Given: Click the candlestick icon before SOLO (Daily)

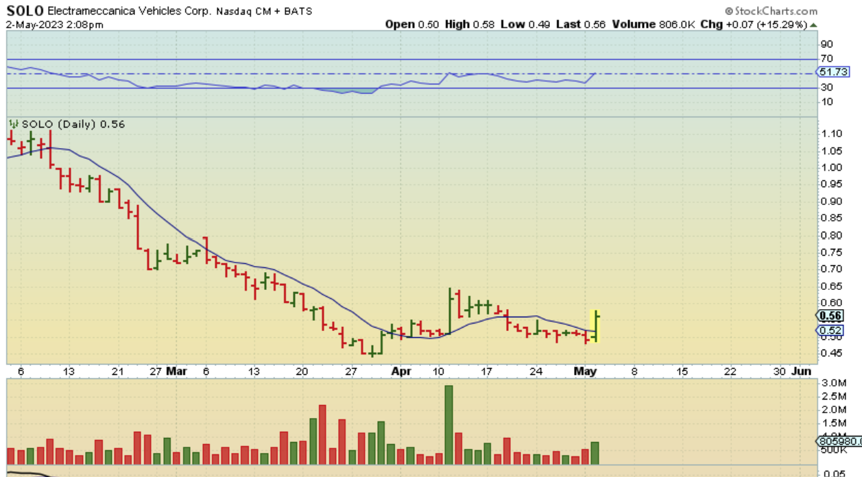Looking at the screenshot, I should point(13,124).
